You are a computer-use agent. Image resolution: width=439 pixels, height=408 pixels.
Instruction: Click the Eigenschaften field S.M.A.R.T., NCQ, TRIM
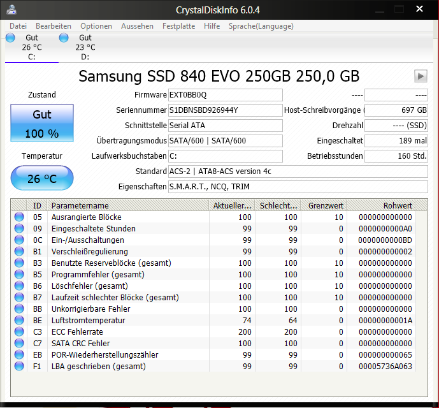tap(298, 186)
